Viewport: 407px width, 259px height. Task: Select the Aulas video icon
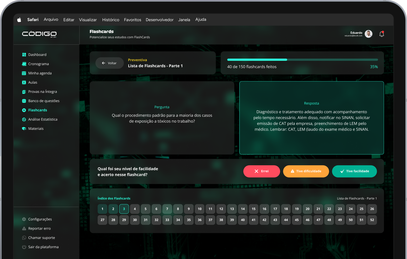pos(24,83)
